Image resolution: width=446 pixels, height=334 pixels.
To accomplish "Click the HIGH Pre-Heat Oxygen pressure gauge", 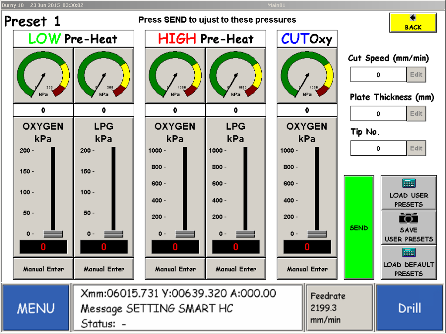I will point(175,75).
